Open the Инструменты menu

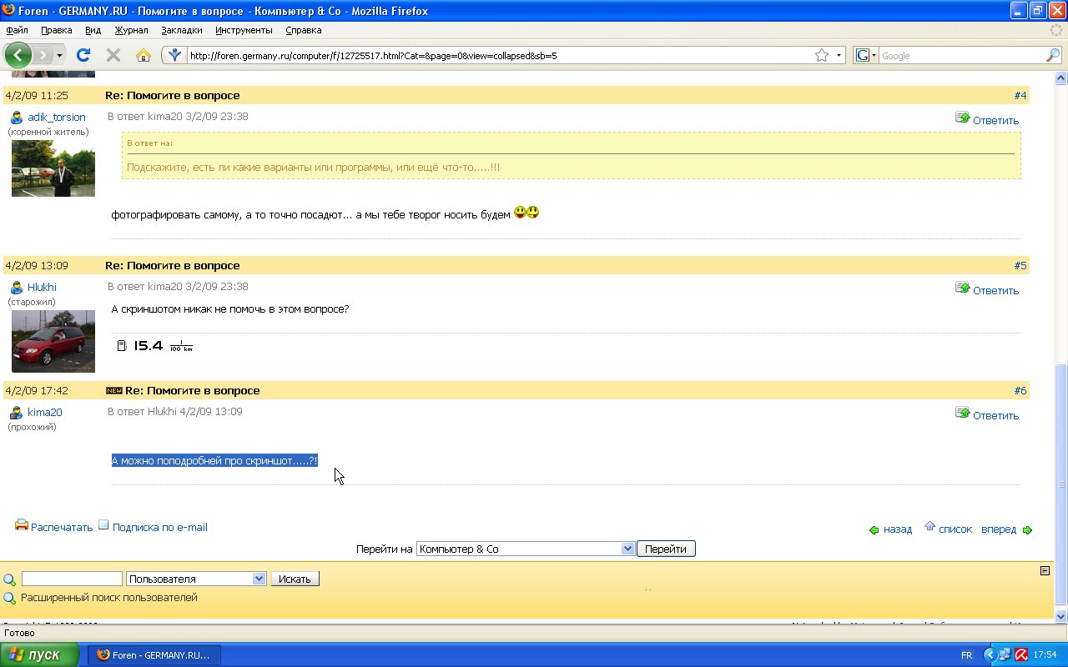(244, 30)
